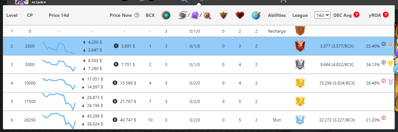
Task: Click the red heart health column icon
Action: click(240, 15)
